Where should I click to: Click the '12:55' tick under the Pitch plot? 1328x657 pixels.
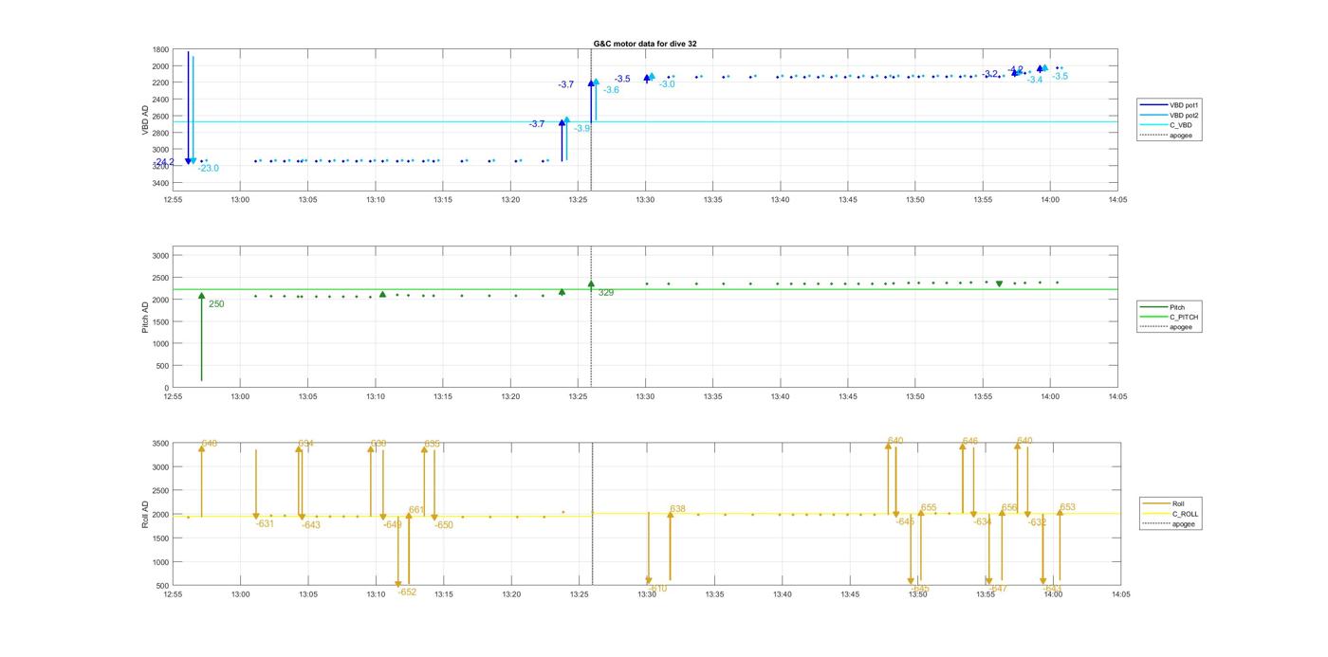tap(173, 396)
